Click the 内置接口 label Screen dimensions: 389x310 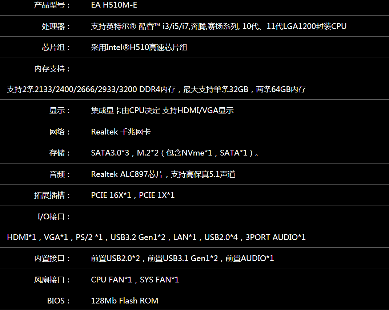pos(52,258)
